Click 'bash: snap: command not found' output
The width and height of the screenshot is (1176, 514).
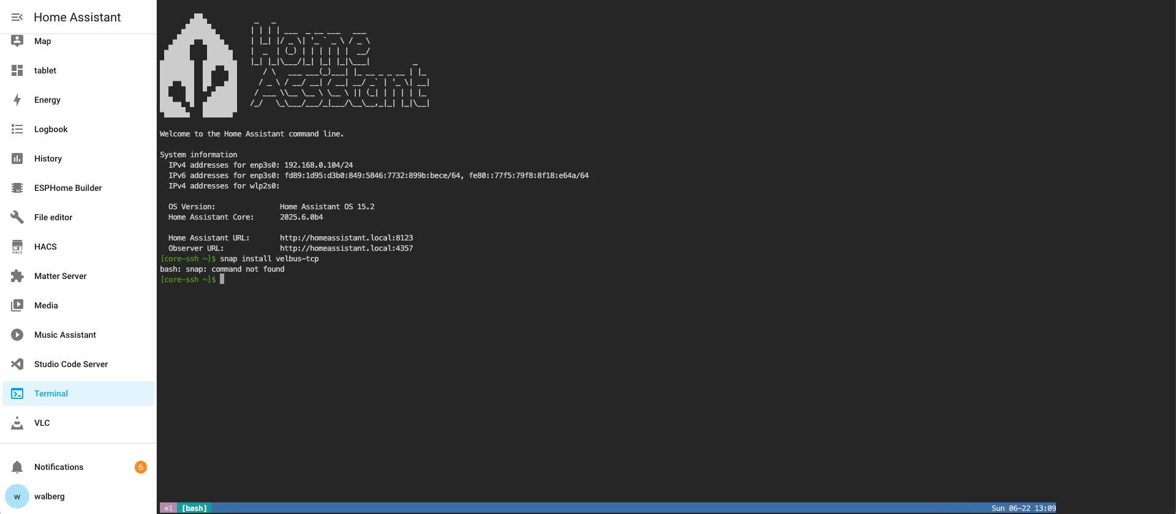222,269
